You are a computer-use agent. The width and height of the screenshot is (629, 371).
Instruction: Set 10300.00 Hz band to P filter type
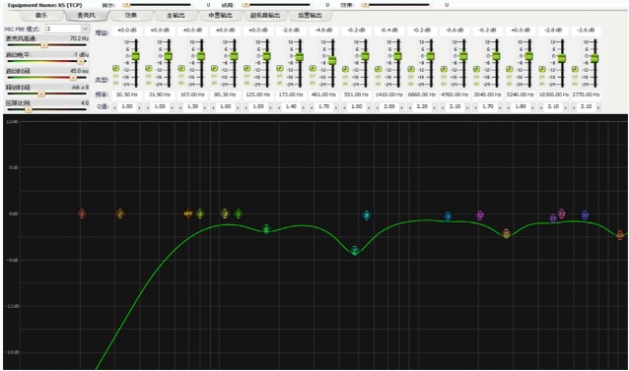coord(542,69)
